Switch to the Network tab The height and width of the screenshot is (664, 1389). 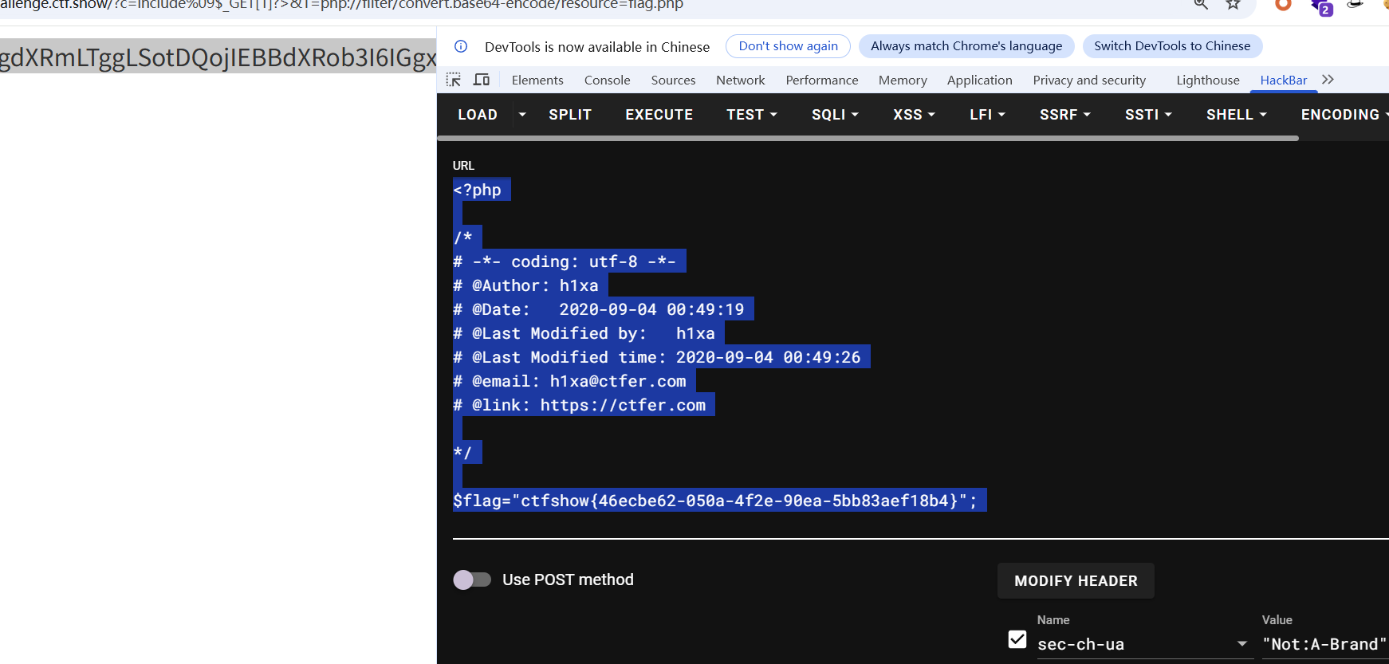pyautogui.click(x=740, y=80)
